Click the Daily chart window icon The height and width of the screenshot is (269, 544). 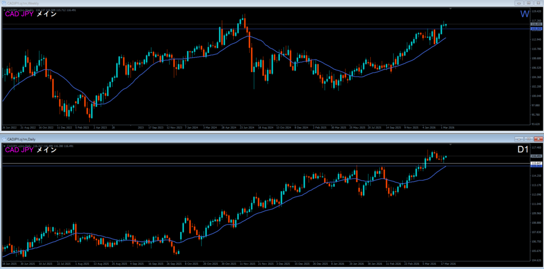[4, 139]
